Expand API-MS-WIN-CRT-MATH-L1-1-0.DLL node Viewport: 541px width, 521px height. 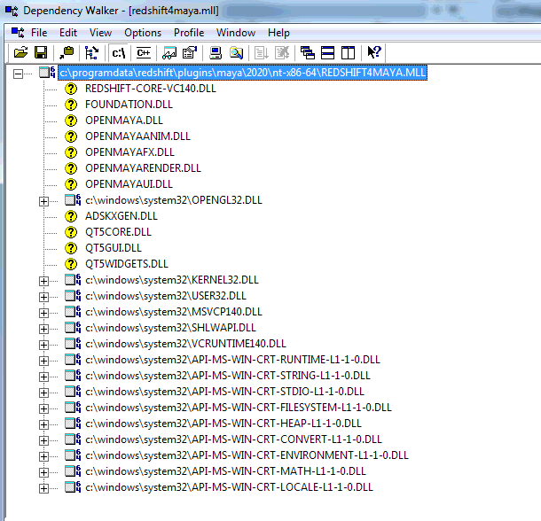coord(43,472)
